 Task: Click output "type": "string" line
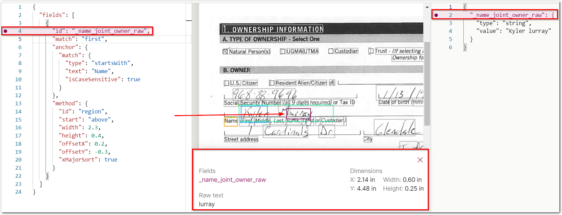pyautogui.click(x=504, y=23)
